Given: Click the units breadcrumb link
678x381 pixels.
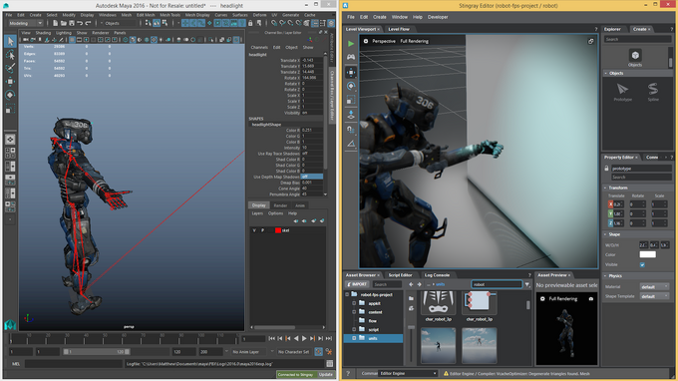Looking at the screenshot, I should pyautogui.click(x=440, y=284).
